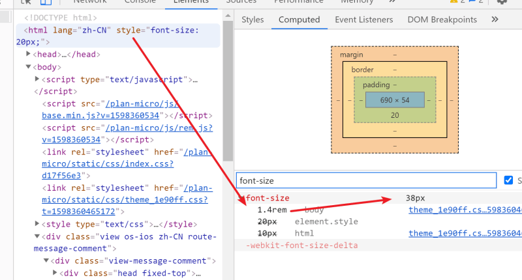Click the element.style selector text
Viewport: 522px width, 280px height.
[x=326, y=221]
